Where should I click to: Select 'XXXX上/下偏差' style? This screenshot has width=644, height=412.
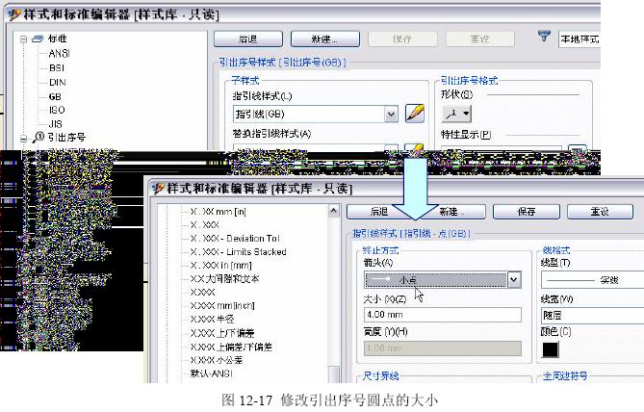point(222,333)
